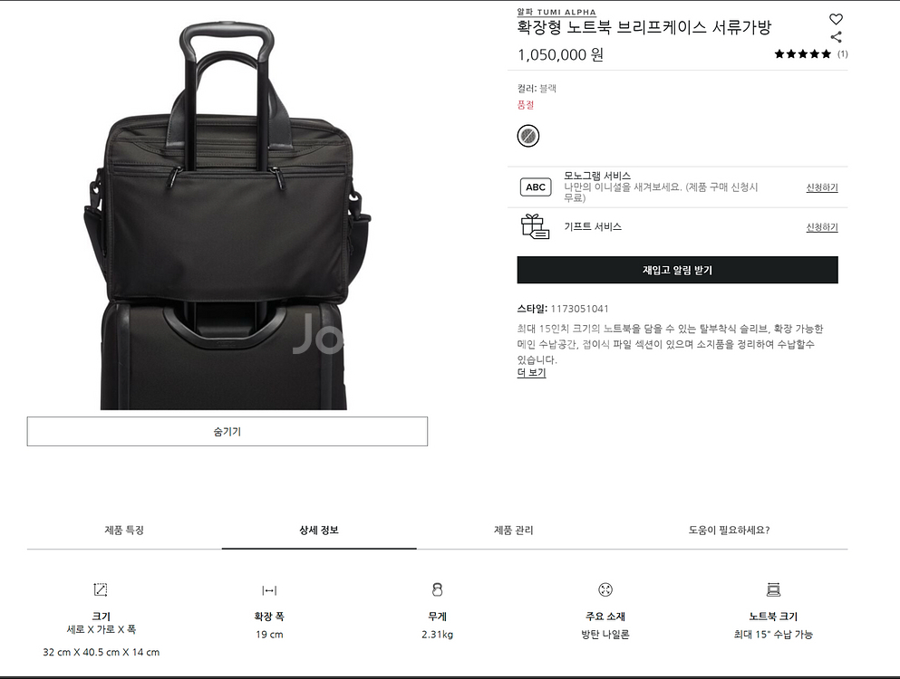Collapse image gallery with 숨기기 button

coord(227,431)
